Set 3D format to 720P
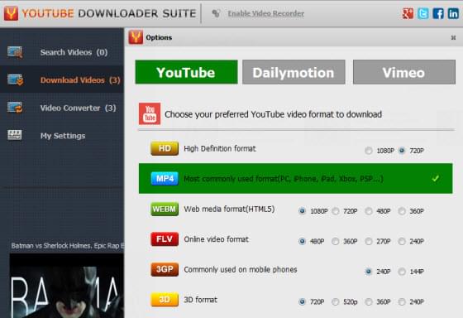Image resolution: width=463 pixels, height=318 pixels. pyautogui.click(x=302, y=301)
